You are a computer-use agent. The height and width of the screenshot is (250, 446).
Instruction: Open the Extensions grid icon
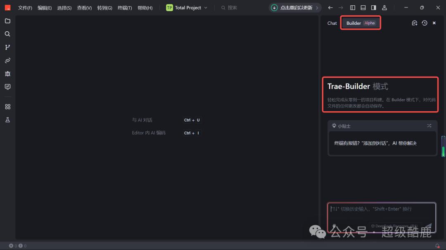(7, 107)
